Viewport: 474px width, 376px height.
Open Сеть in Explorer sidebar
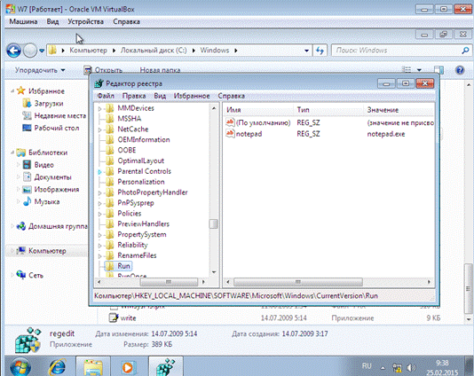coord(30,275)
